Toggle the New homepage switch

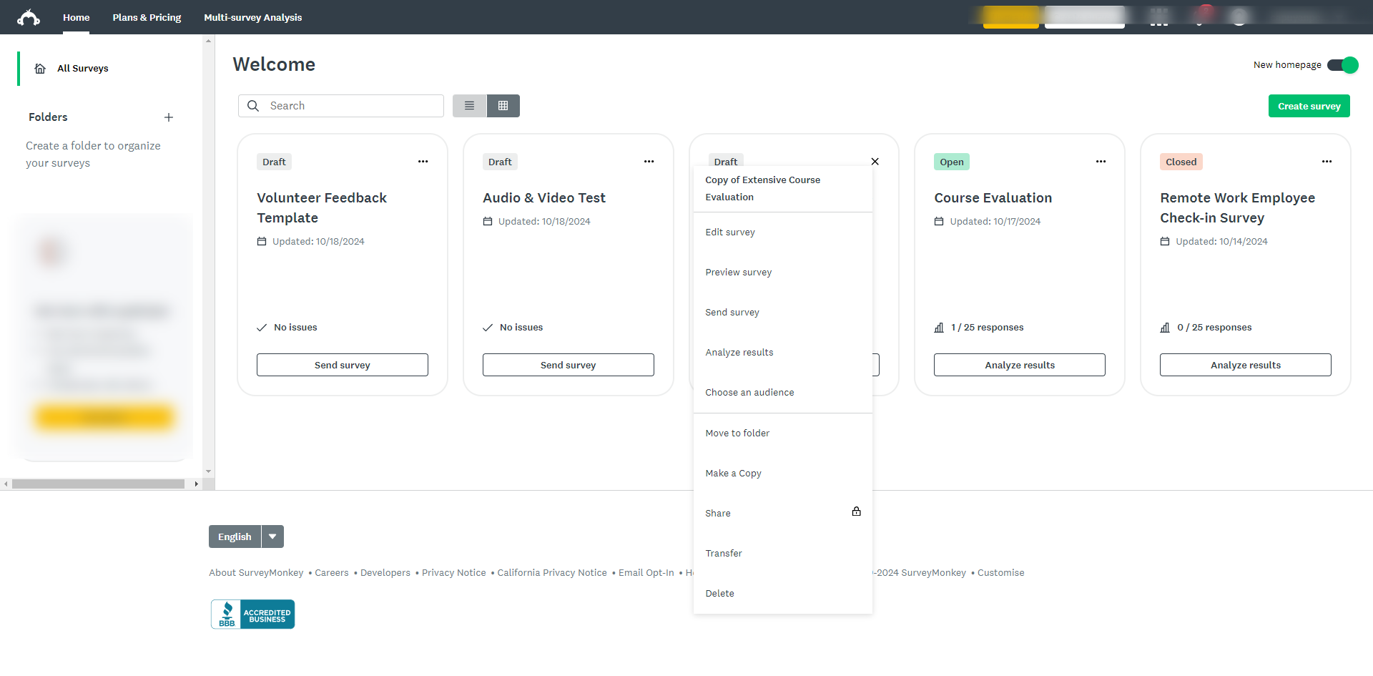click(1343, 65)
